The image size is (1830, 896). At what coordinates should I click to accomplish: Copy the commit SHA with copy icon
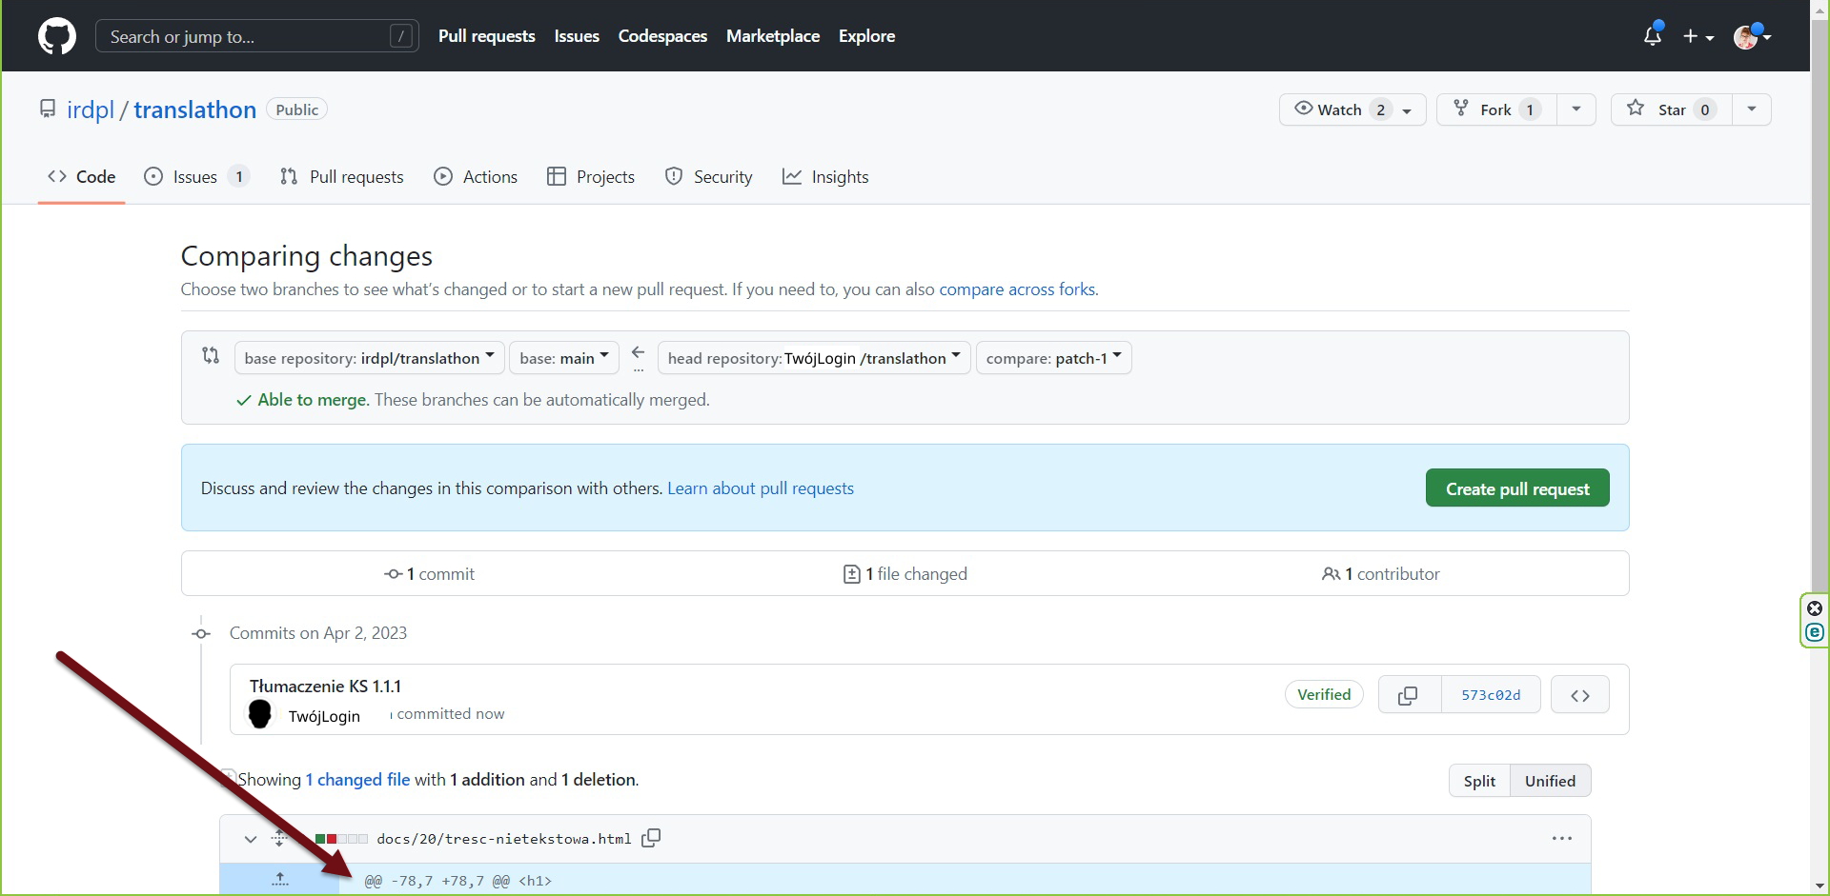pos(1409,695)
